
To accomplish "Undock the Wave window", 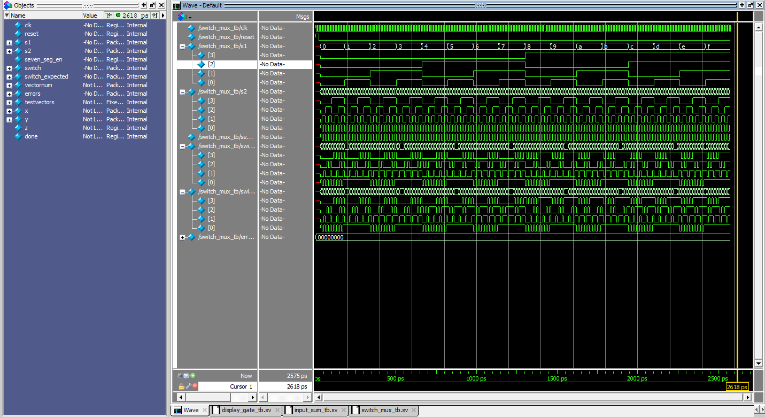I will [750, 5].
